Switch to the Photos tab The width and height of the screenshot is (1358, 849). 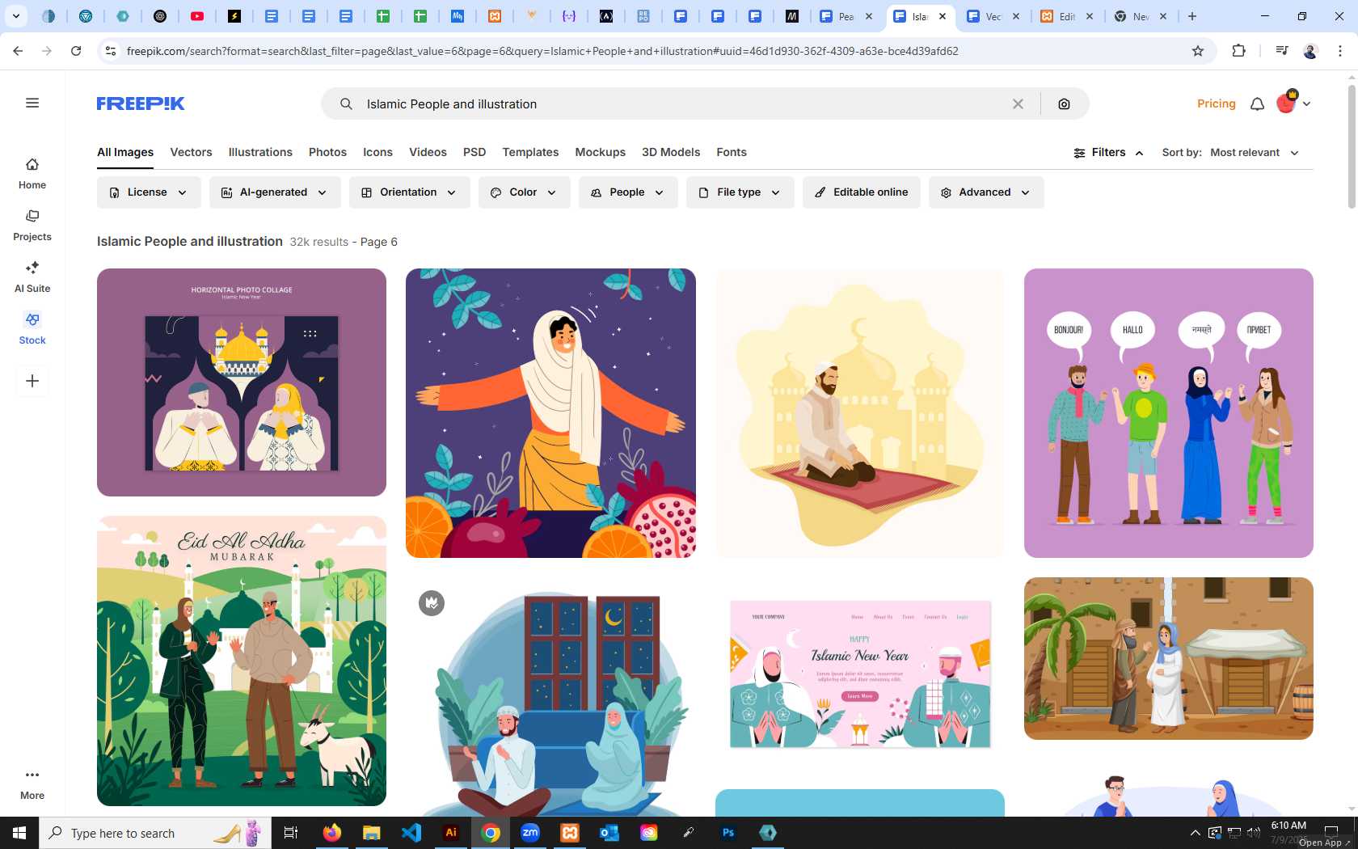327,152
